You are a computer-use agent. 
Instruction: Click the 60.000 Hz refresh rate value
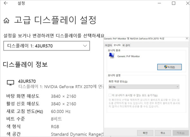point(61,111)
